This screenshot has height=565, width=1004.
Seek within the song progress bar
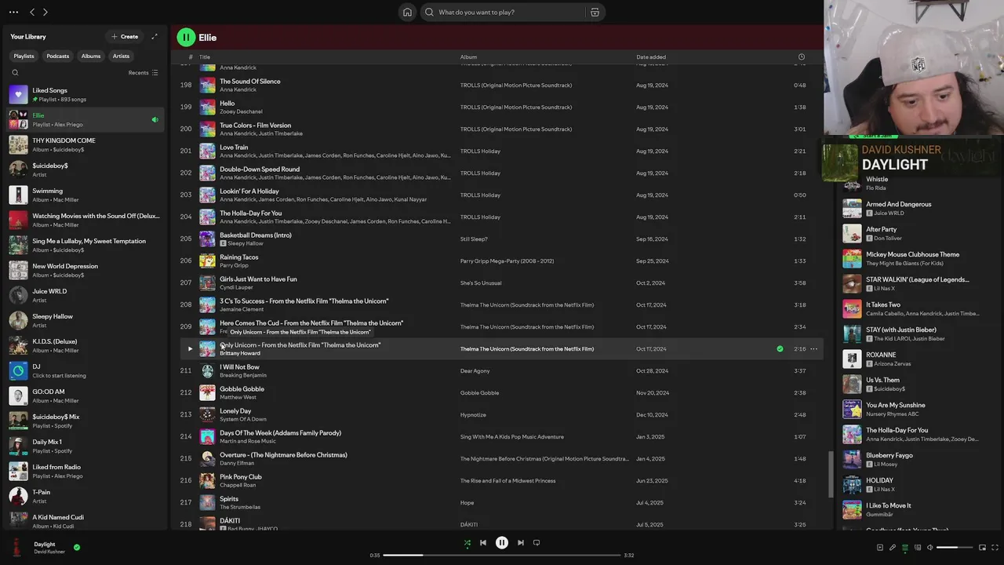click(x=502, y=555)
